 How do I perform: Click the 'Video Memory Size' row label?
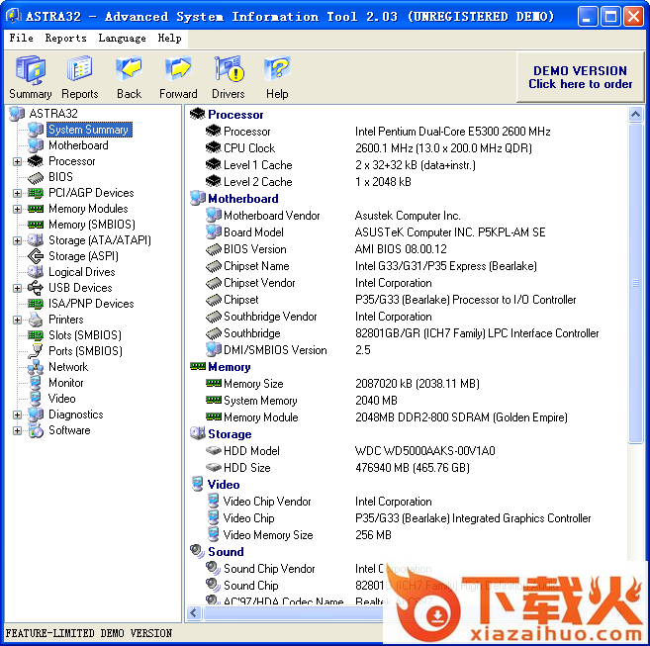268,535
